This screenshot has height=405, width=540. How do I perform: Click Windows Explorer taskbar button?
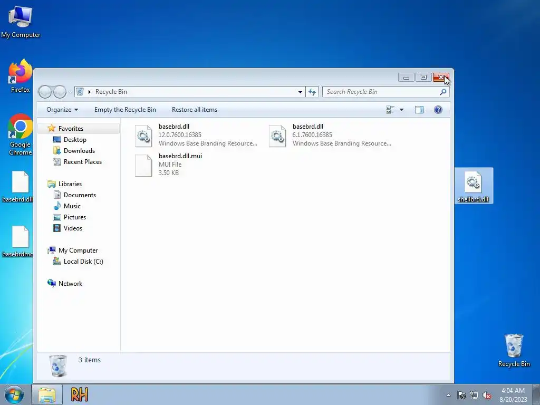tap(47, 395)
